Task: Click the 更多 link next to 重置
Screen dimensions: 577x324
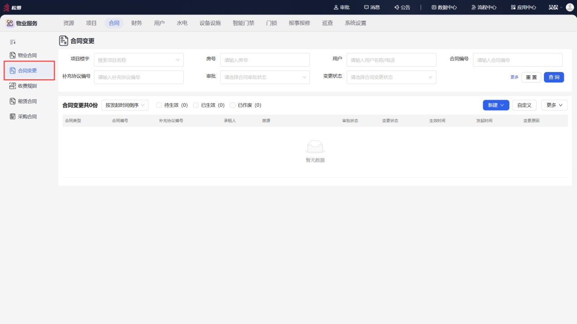Action: click(x=514, y=77)
